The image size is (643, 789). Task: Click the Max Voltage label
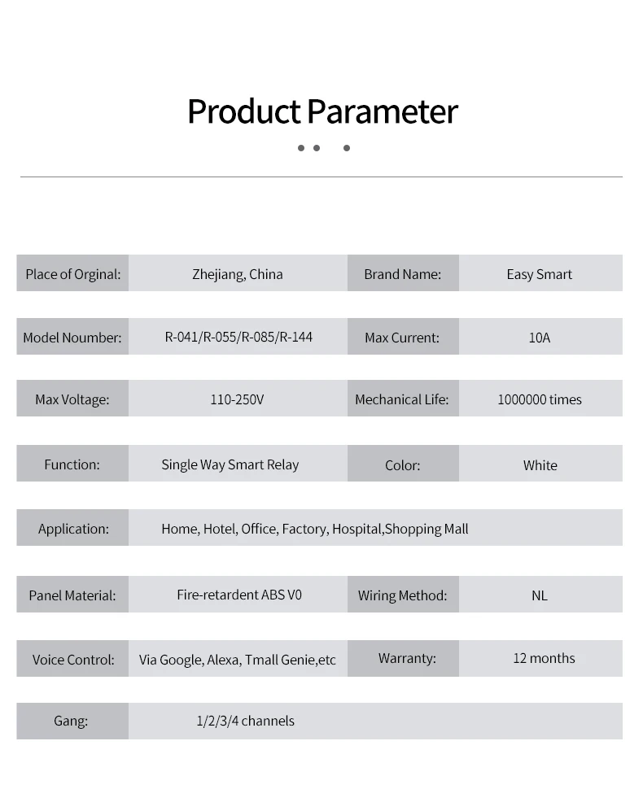click(72, 399)
